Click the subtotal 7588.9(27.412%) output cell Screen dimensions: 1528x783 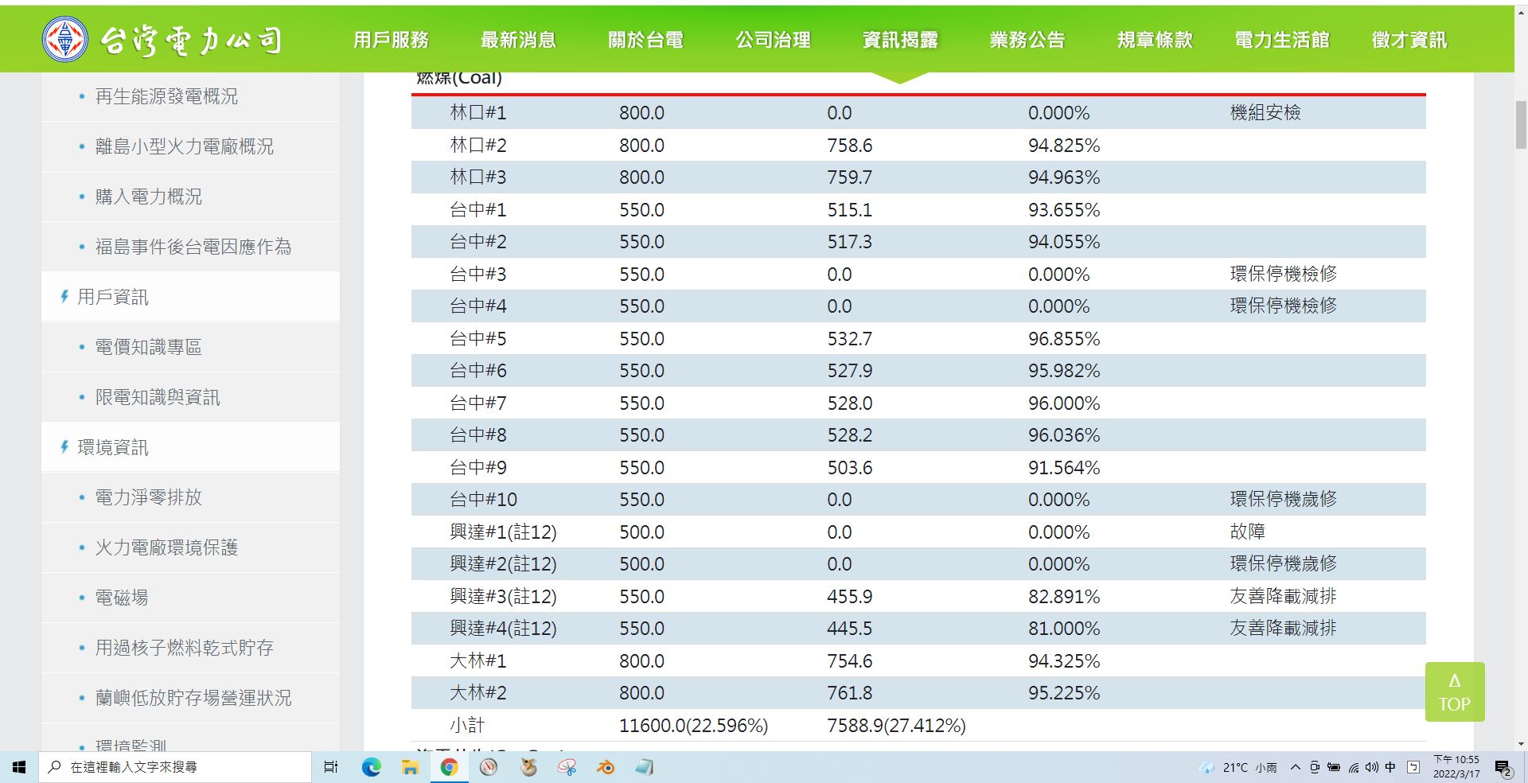(x=896, y=726)
